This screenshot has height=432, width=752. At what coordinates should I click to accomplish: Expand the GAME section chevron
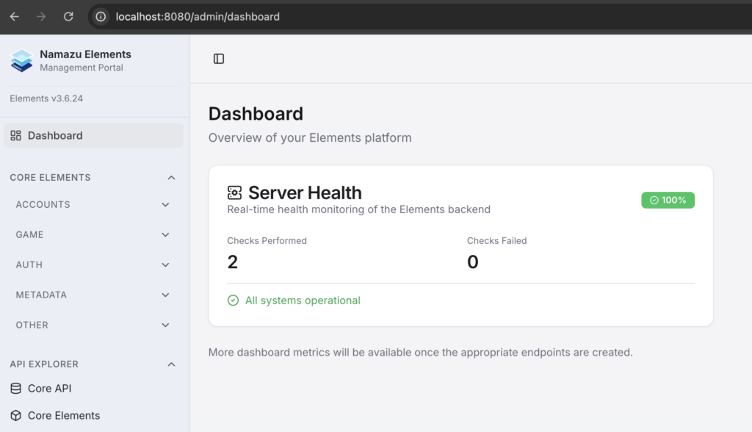[165, 235]
